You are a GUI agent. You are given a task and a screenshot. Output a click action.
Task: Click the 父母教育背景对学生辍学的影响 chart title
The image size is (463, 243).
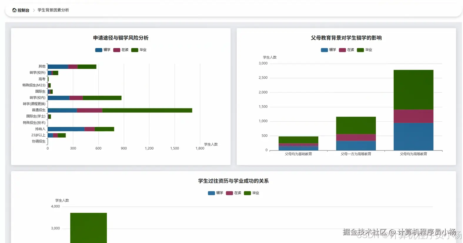point(346,38)
